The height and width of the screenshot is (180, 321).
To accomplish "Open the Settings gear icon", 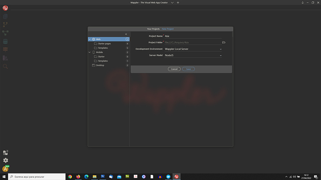I will pos(6,161).
